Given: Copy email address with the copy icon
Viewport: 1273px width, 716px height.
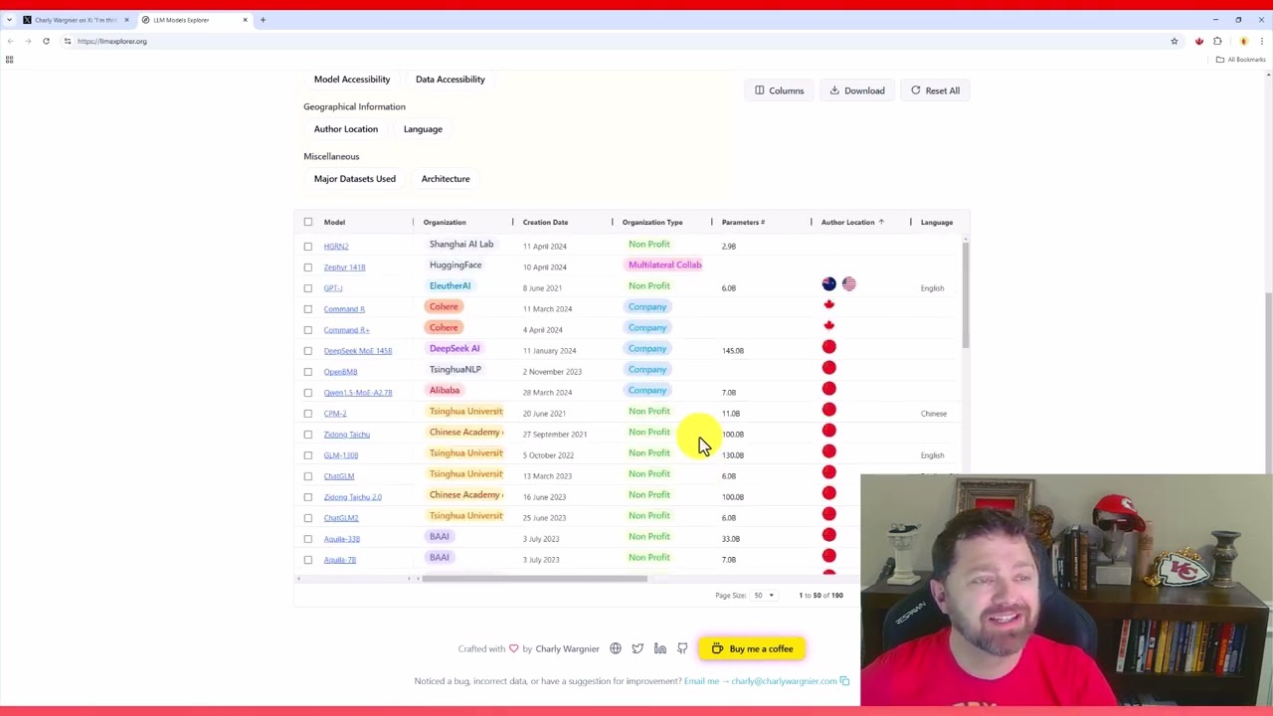Looking at the screenshot, I should coord(844,681).
